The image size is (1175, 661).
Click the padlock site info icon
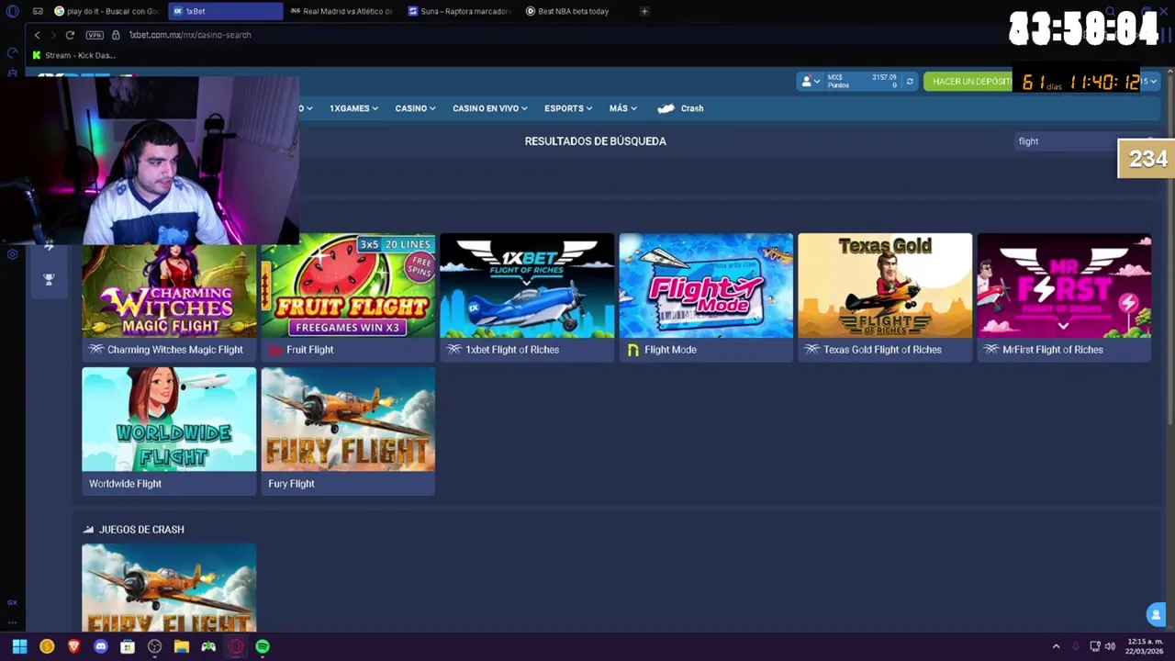coord(116,35)
